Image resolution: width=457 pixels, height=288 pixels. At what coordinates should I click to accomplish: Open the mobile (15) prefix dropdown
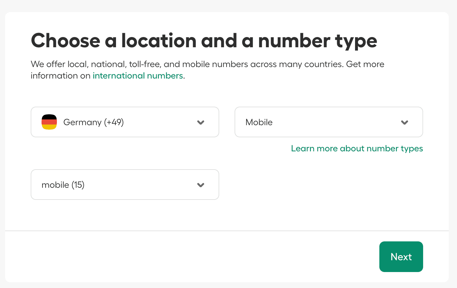[125, 185]
